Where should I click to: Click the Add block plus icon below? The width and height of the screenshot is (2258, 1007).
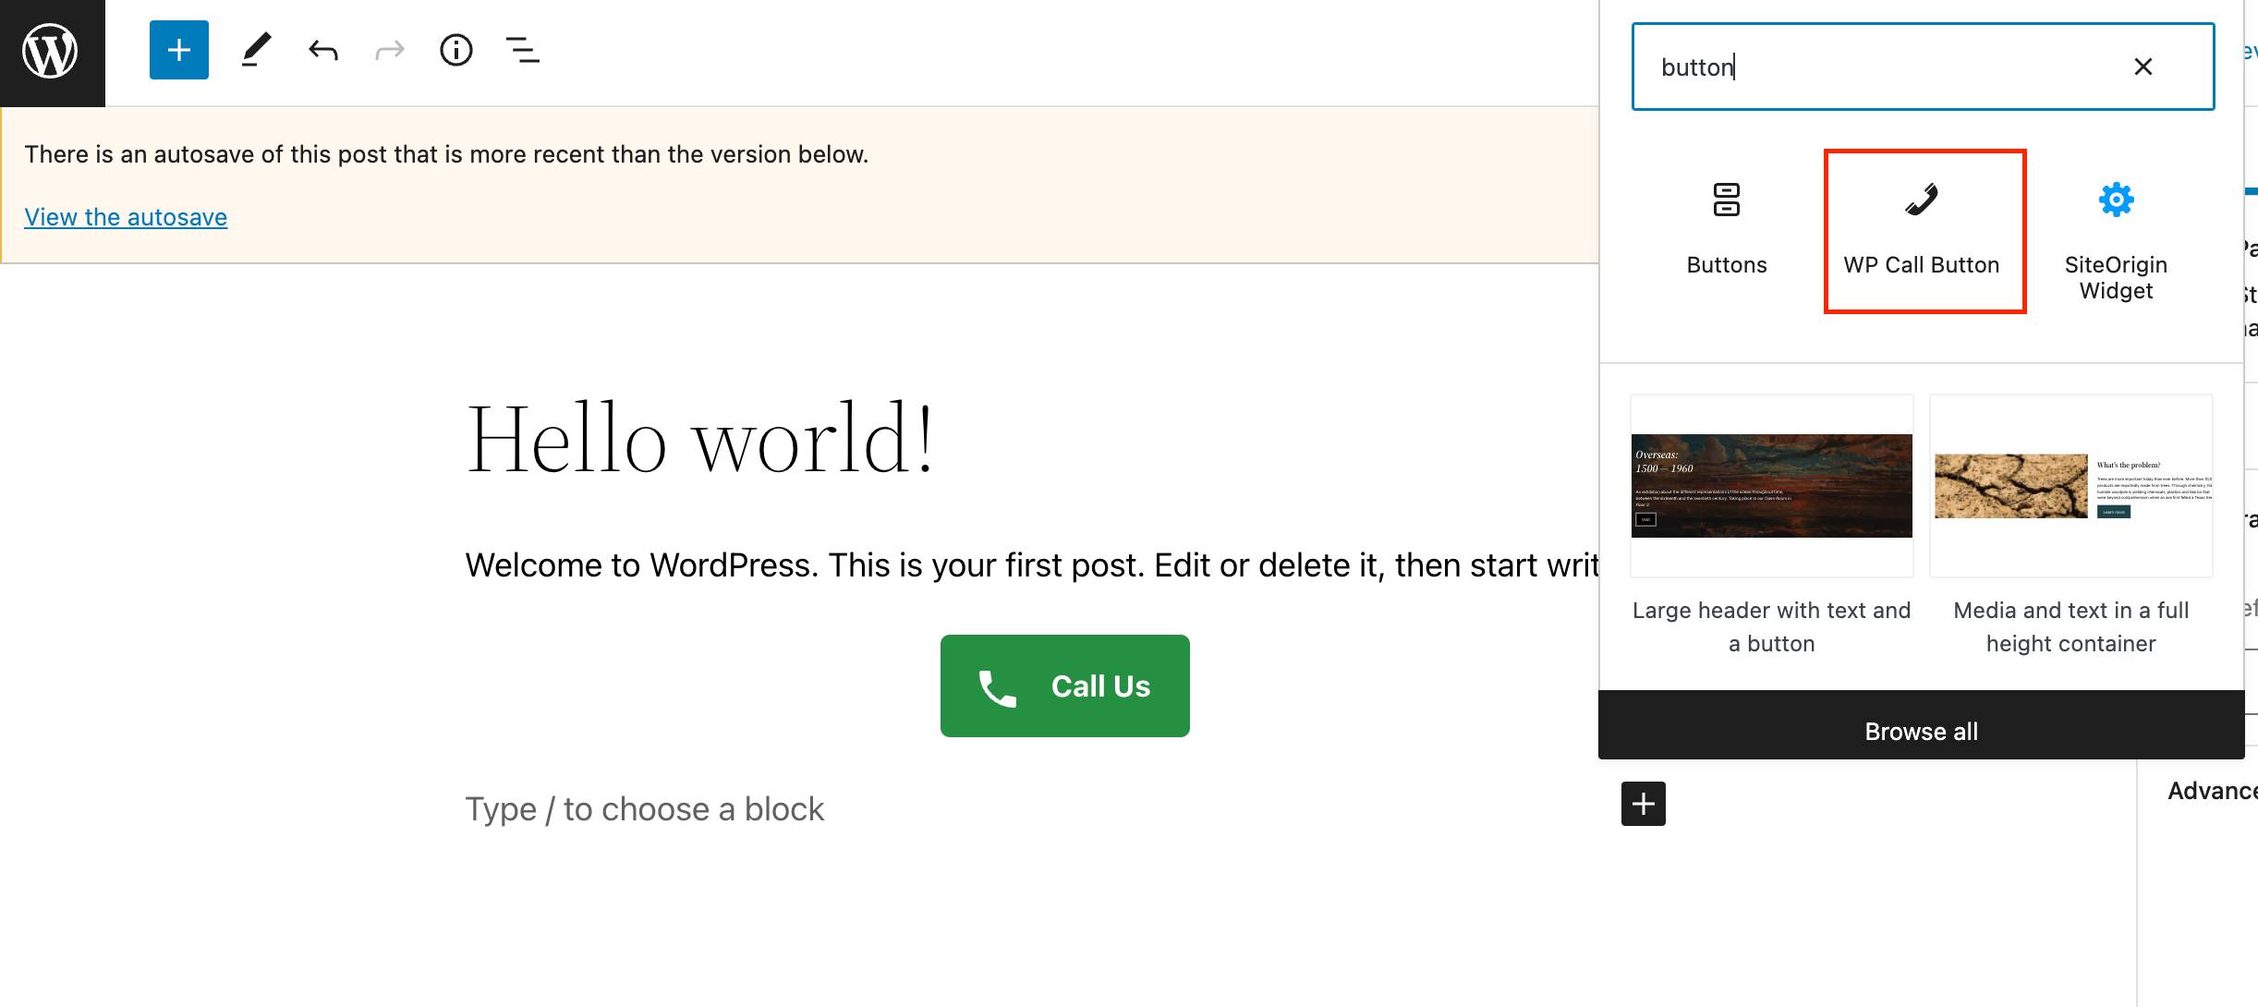coord(1643,804)
